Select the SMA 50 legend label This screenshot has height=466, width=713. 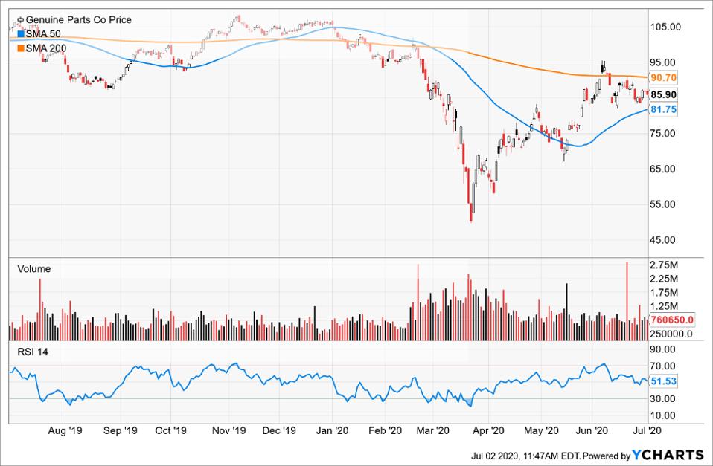[43, 34]
